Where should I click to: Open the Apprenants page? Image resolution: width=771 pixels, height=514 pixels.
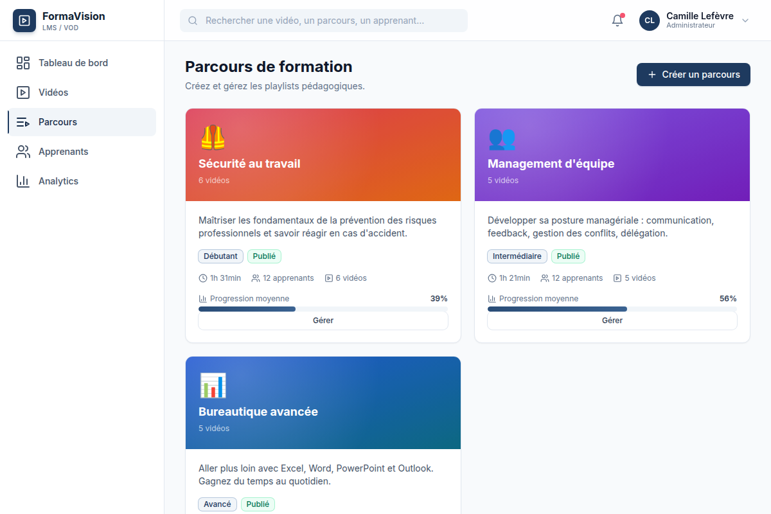[82, 152]
